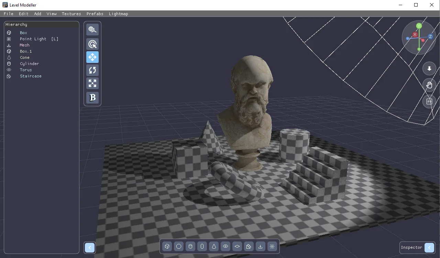
Task: Import a mesh using the download icon
Action: 261,246
